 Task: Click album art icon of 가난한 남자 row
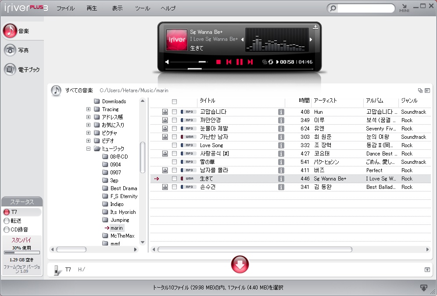165,137
